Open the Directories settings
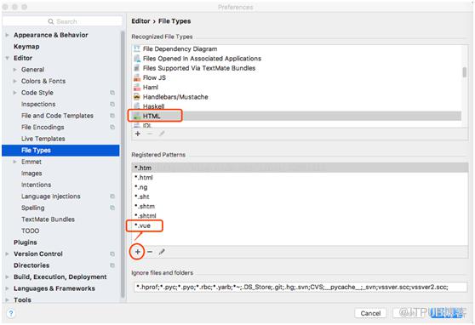The image size is (475, 325). (31, 265)
